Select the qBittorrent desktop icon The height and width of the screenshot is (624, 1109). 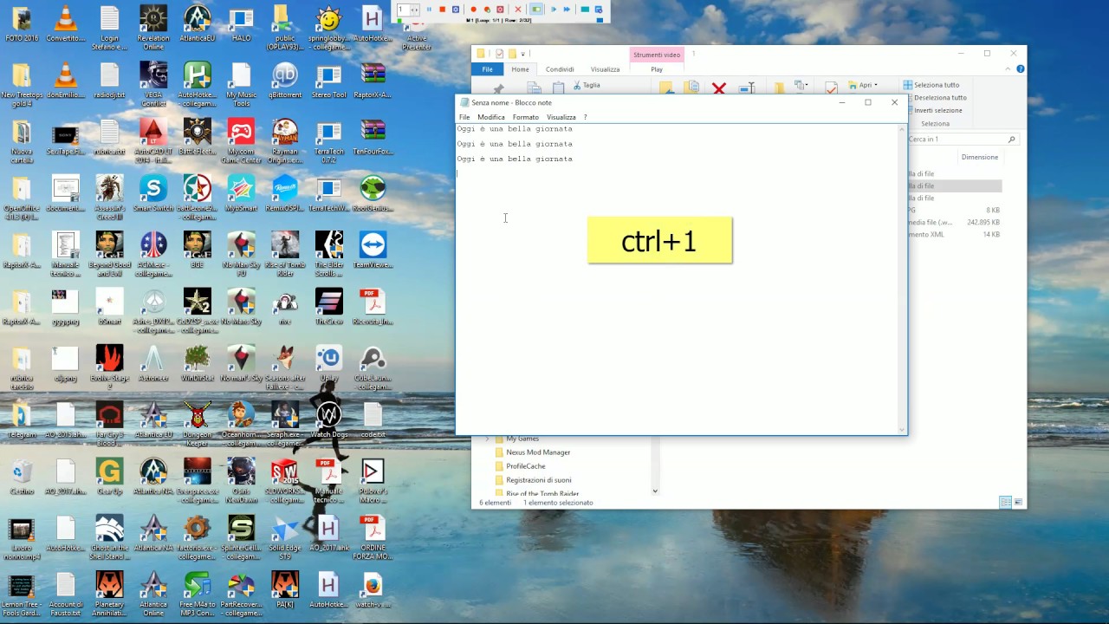point(284,81)
